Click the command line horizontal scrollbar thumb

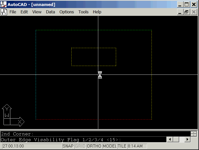176,139
